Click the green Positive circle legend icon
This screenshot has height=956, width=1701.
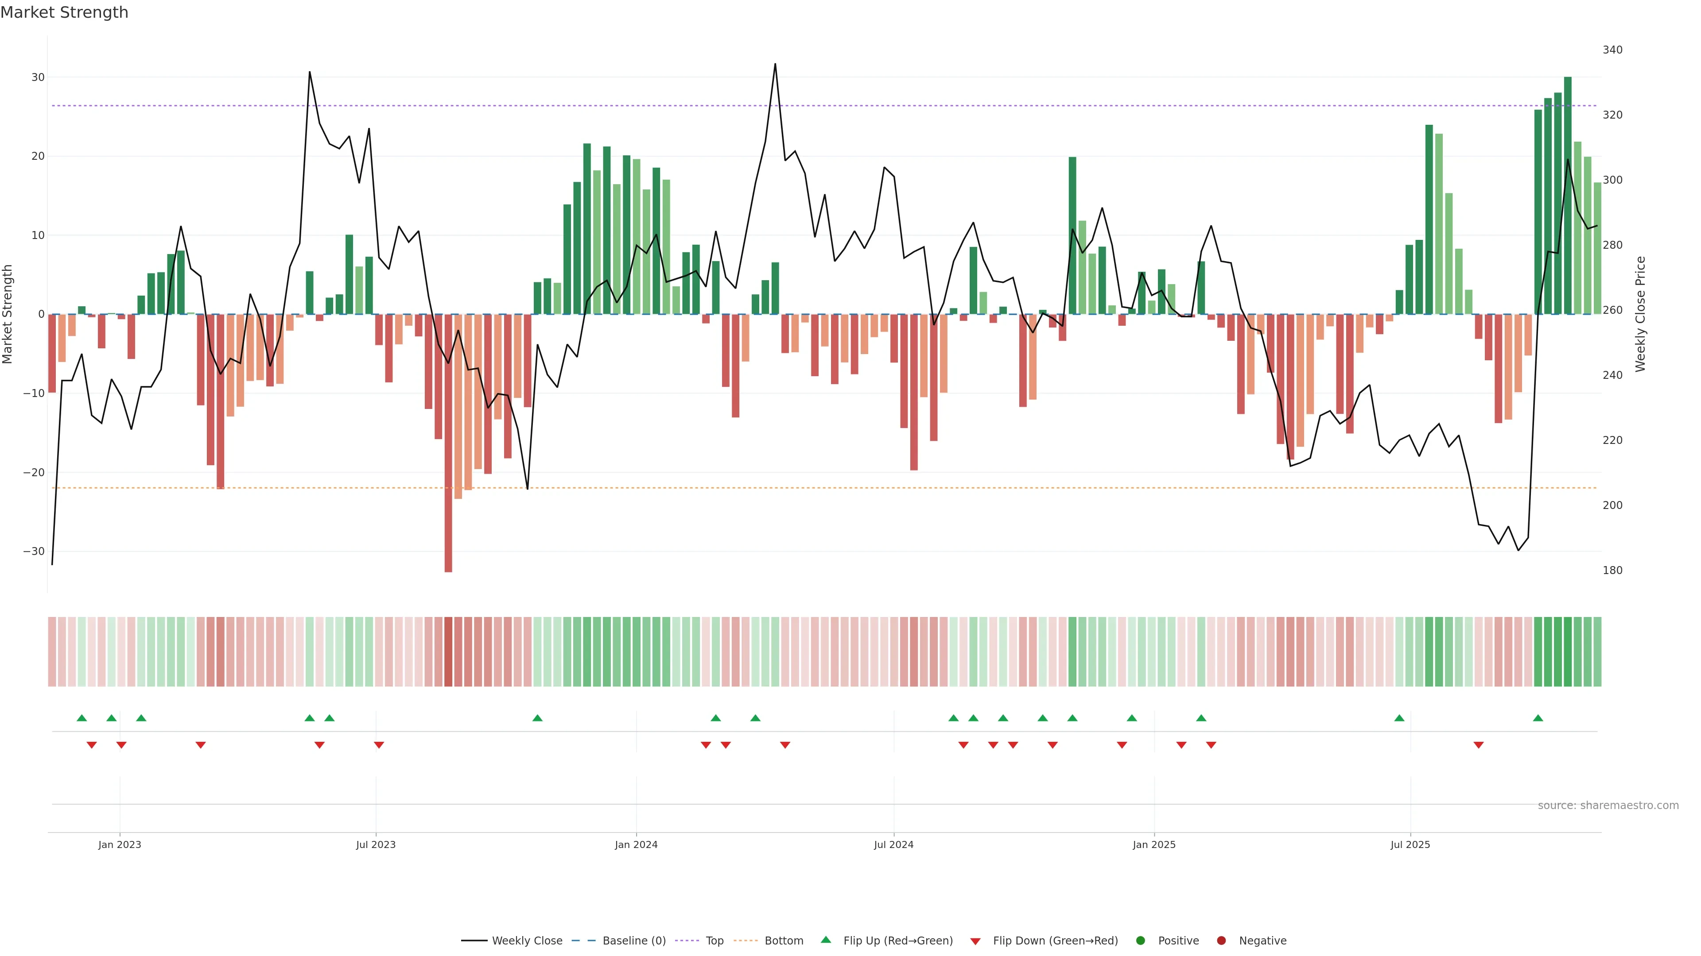1140,941
